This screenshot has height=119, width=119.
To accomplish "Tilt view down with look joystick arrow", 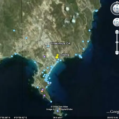I will click(x=117, y=11).
